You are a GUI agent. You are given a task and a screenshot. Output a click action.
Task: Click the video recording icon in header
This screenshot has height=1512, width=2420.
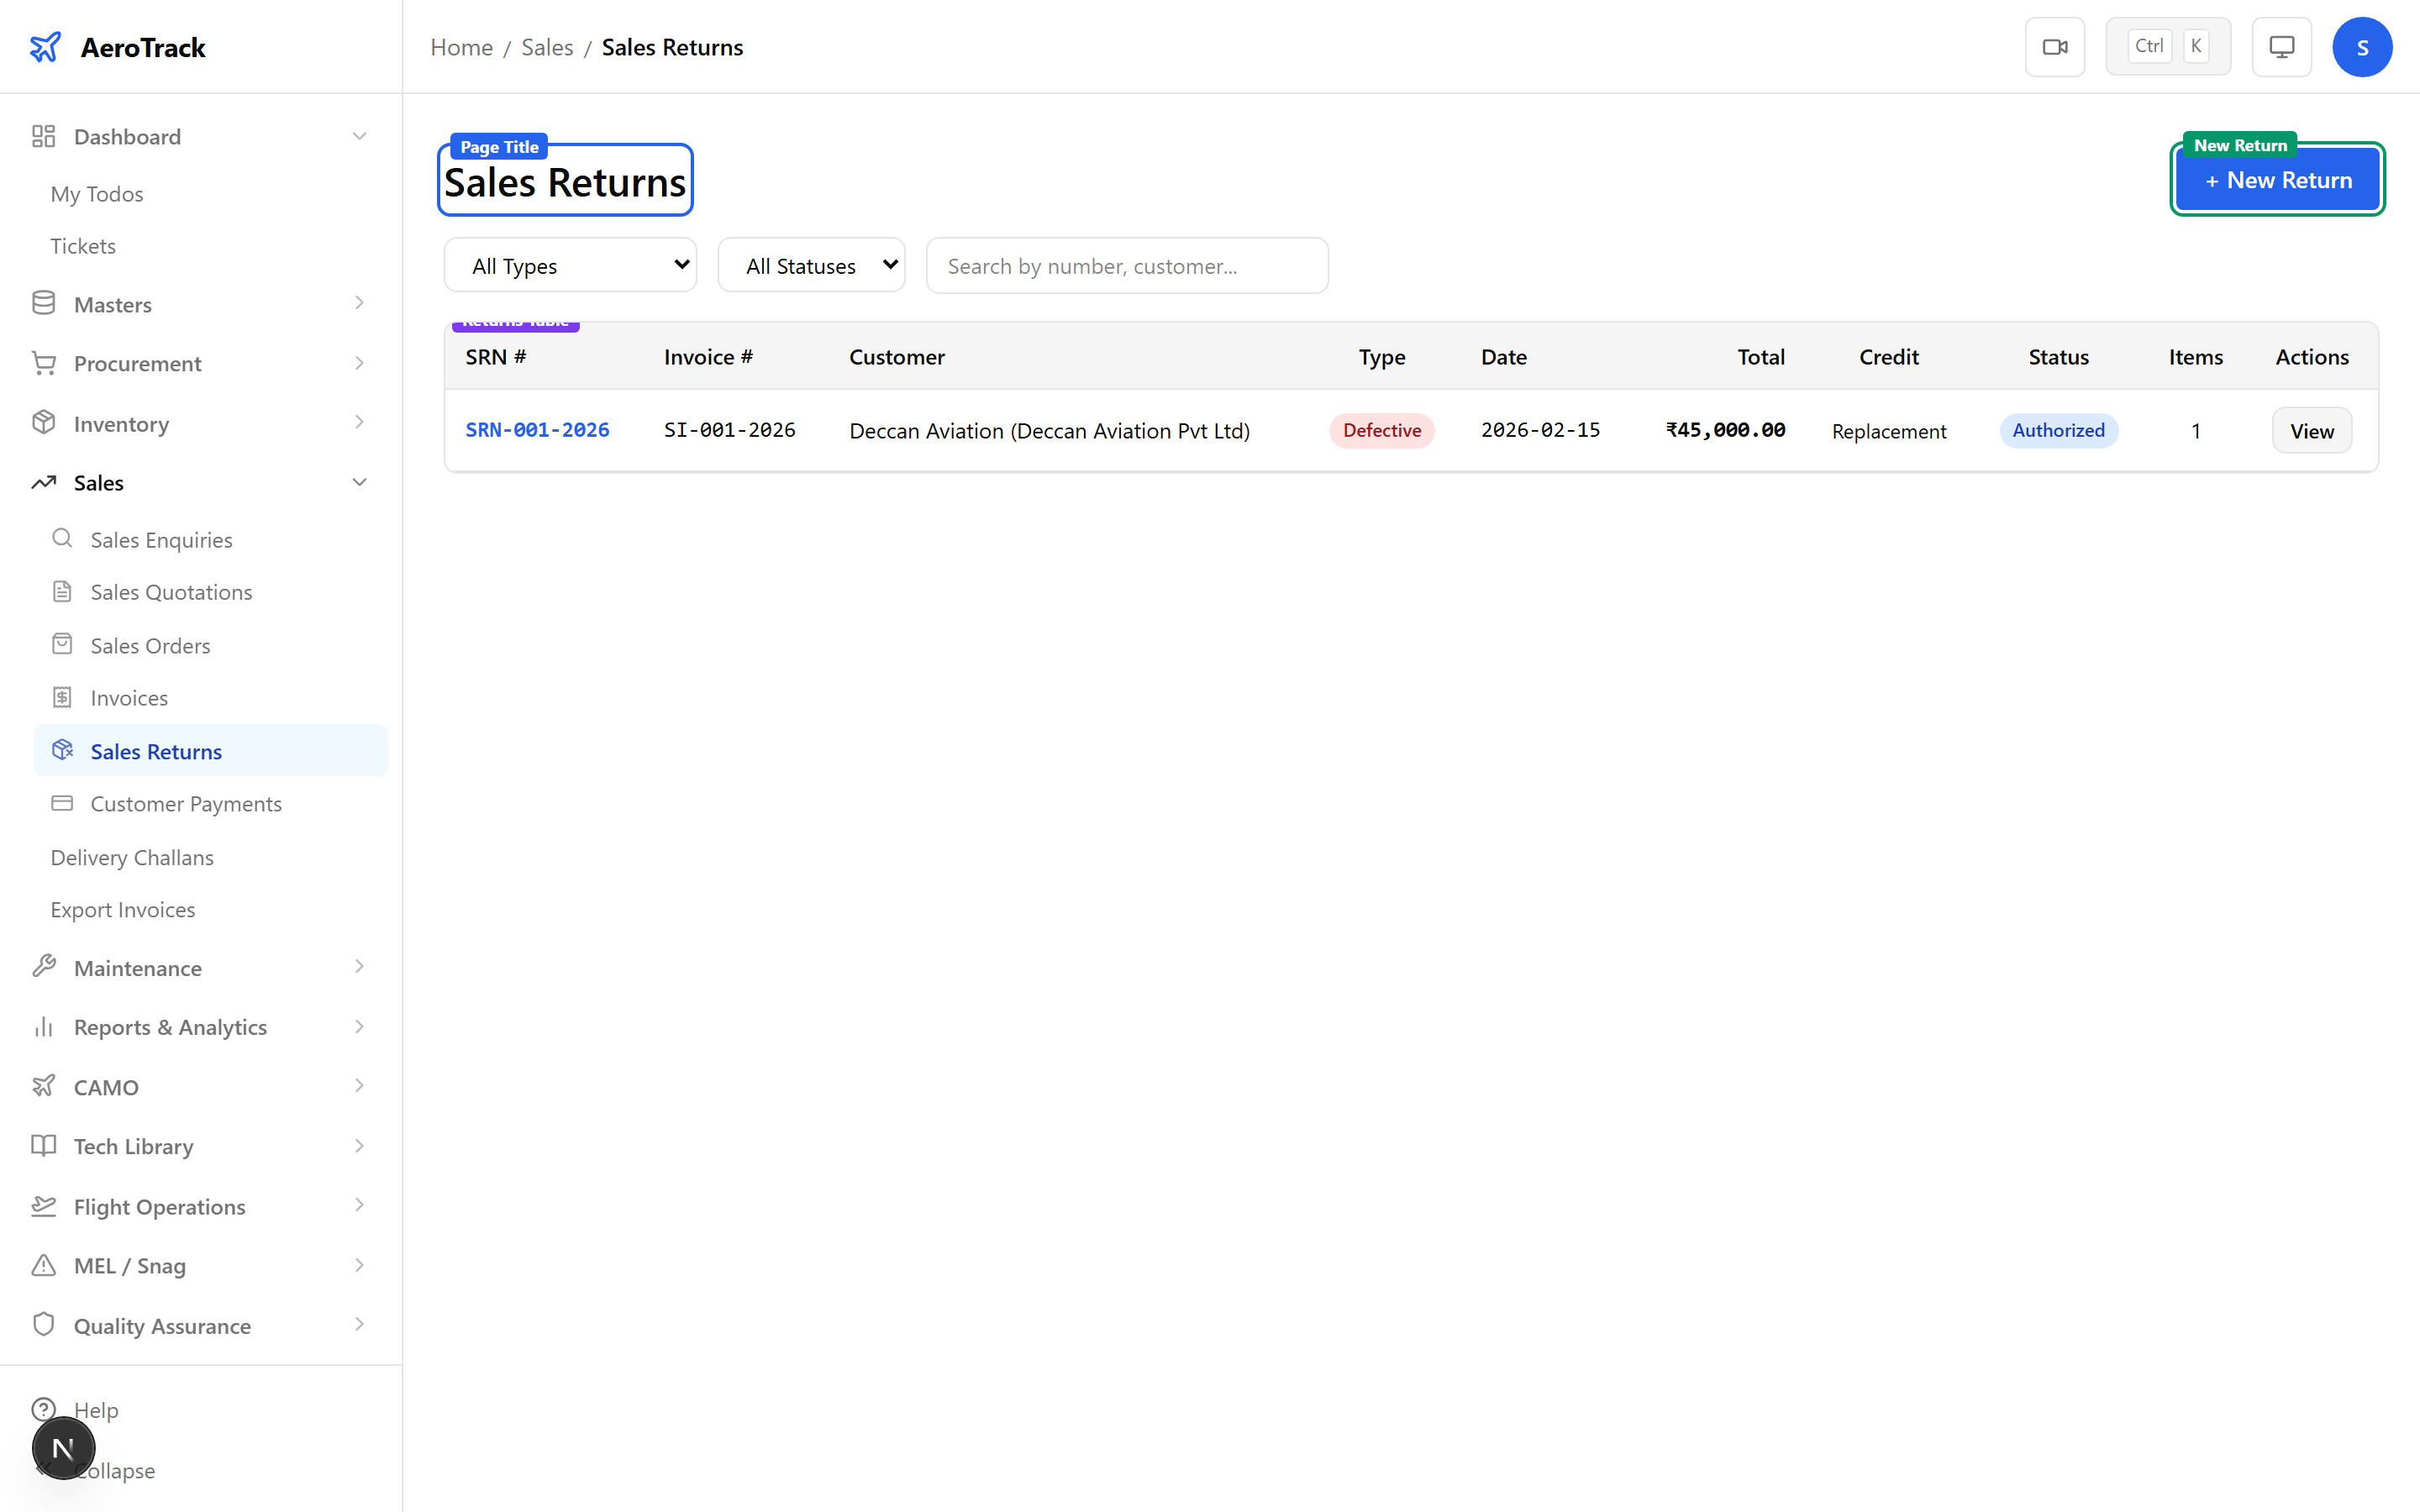2055,46
